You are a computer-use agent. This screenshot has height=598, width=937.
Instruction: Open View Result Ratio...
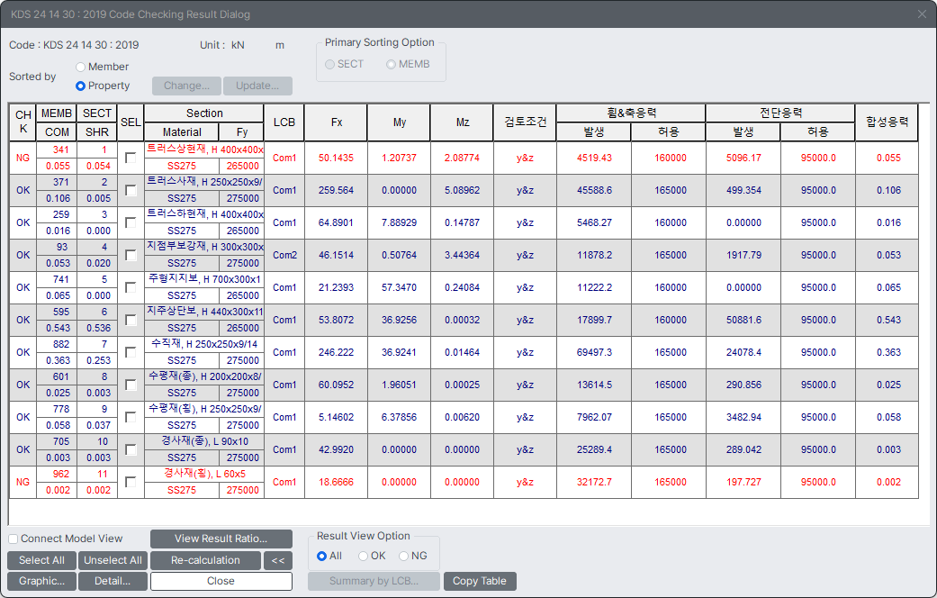click(x=221, y=539)
